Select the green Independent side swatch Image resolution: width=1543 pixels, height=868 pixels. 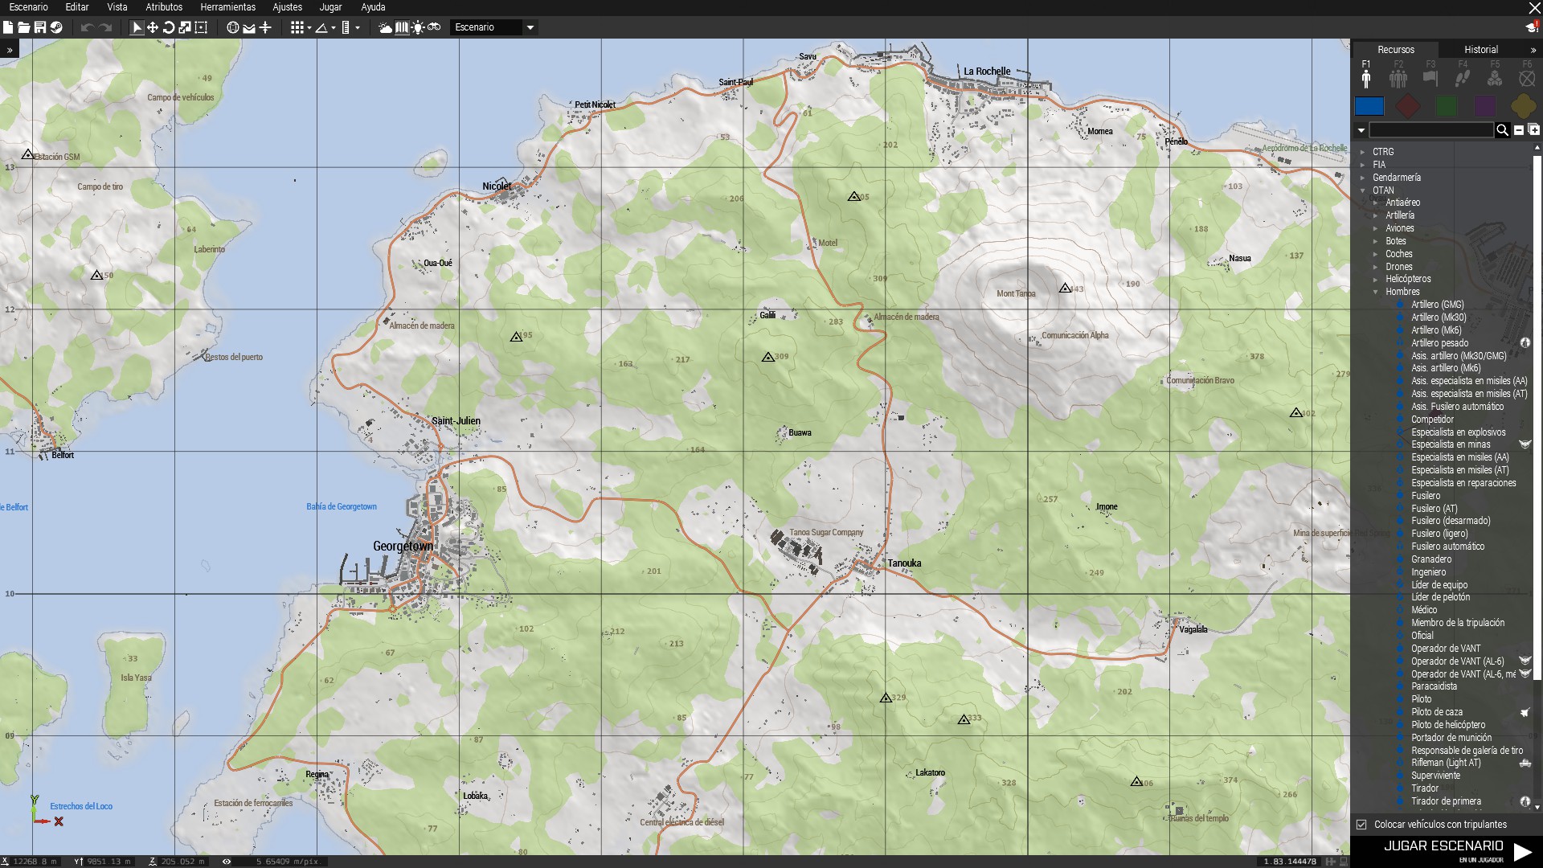pos(1447,106)
